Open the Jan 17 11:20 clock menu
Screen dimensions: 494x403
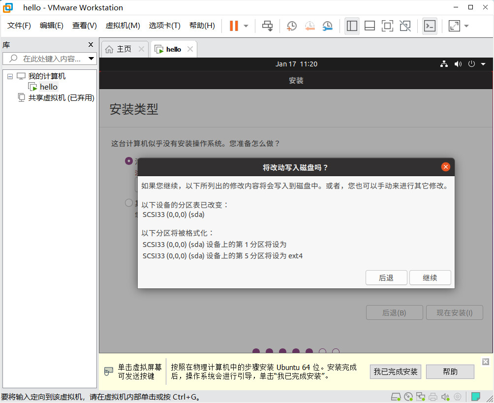(296, 64)
